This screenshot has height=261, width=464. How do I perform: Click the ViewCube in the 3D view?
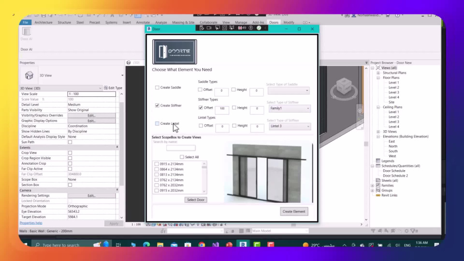point(343,87)
